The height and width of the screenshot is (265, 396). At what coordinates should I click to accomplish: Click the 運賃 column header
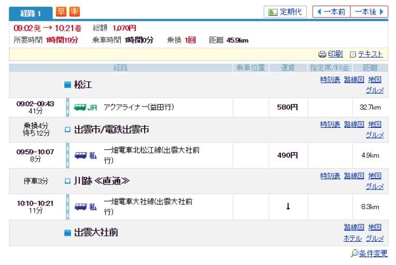[288, 68]
